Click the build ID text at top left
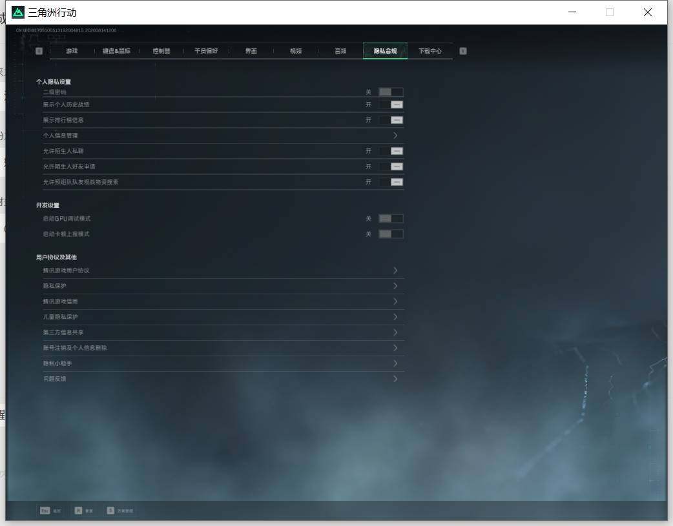The width and height of the screenshot is (673, 526). (x=66, y=30)
